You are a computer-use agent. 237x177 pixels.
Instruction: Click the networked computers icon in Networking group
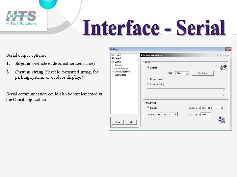(x=222, y=120)
